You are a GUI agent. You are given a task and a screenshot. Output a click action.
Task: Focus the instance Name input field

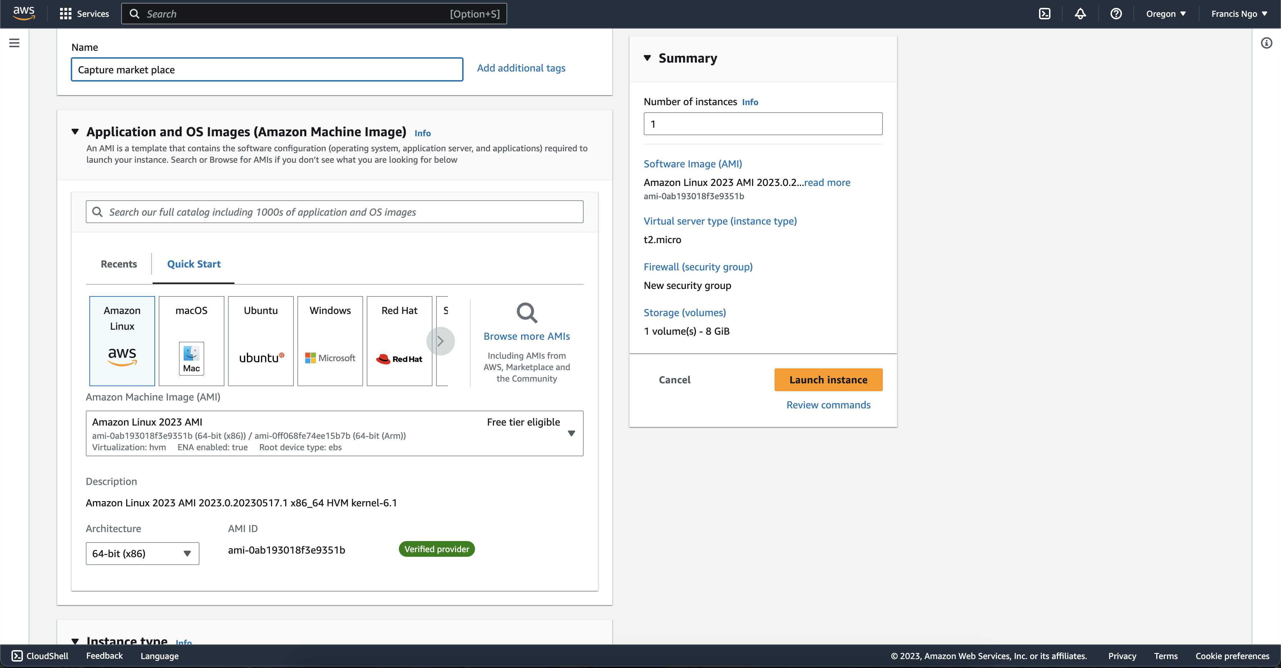pyautogui.click(x=267, y=70)
